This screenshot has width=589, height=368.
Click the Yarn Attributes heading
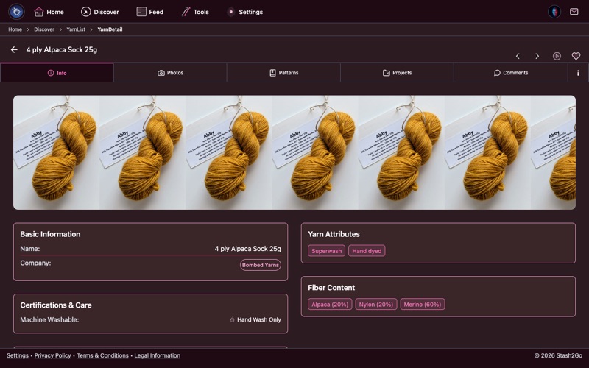pyautogui.click(x=334, y=234)
